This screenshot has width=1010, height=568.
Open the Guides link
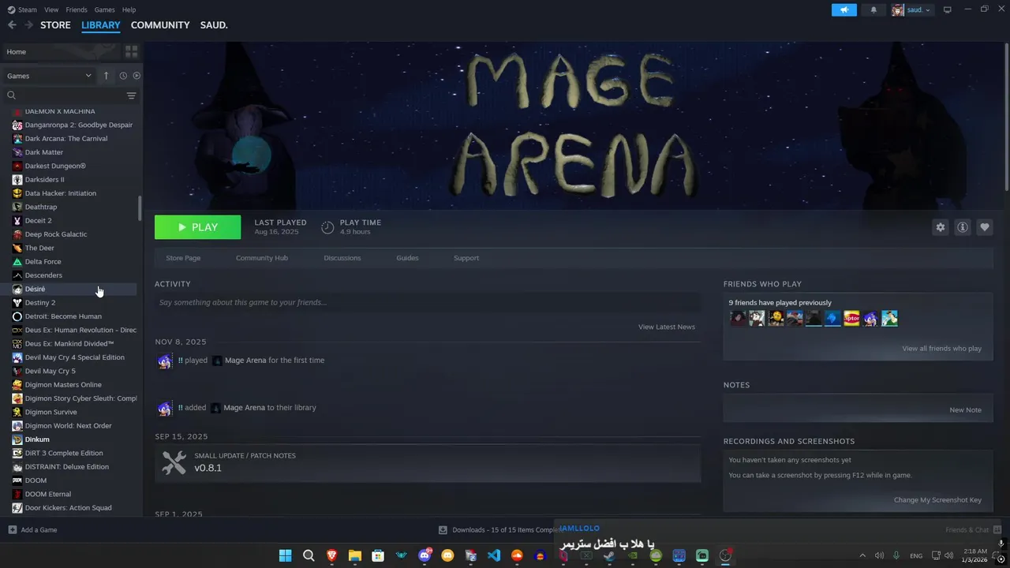point(407,258)
